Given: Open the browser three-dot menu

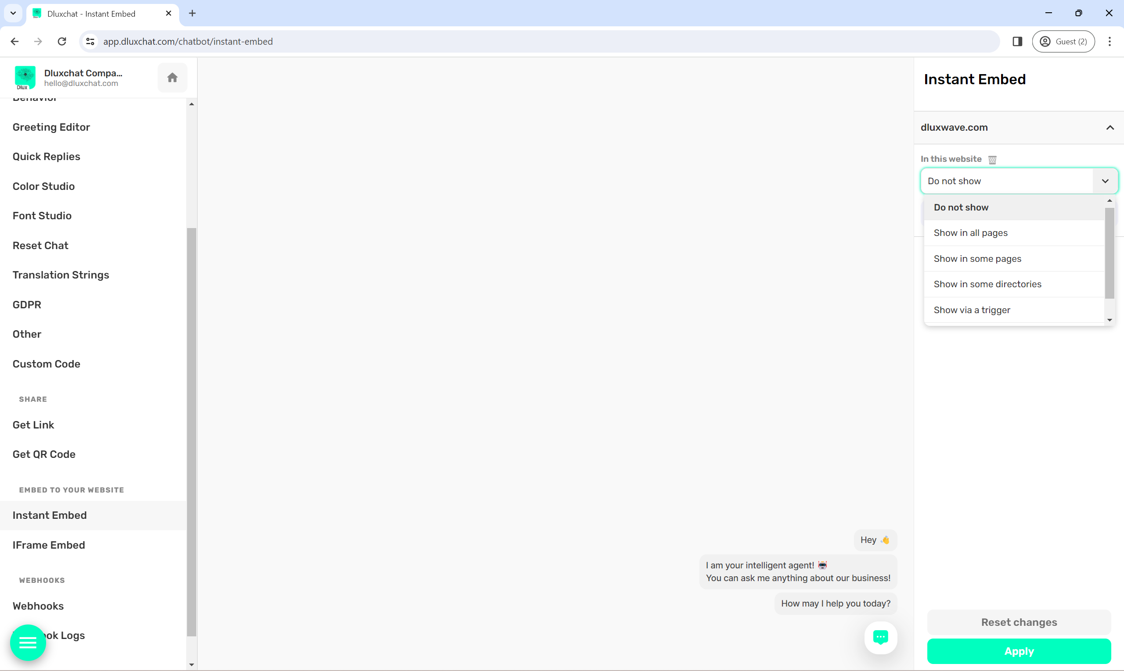Looking at the screenshot, I should [x=1109, y=42].
